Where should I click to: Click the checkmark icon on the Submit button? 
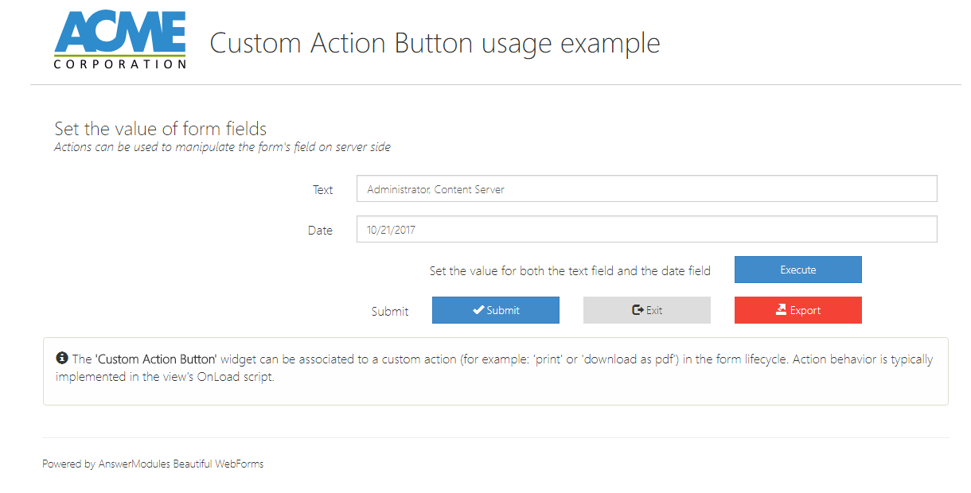tap(478, 310)
